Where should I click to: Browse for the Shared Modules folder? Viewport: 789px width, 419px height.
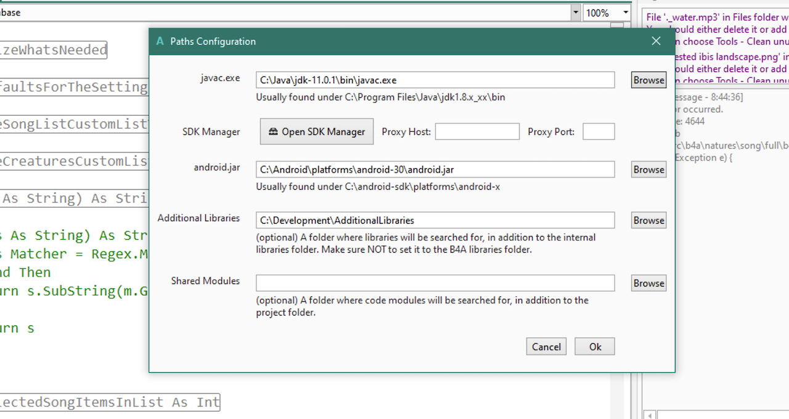(648, 283)
